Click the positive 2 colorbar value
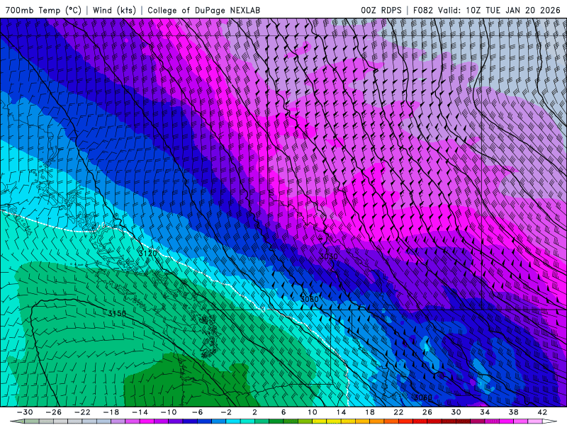The height and width of the screenshot is (425, 567). [x=255, y=412]
